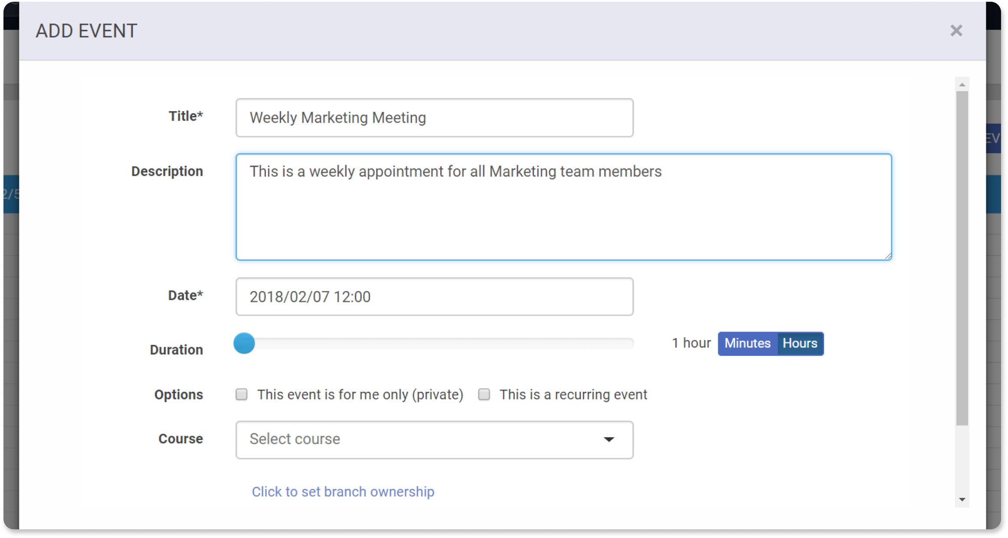Check 'This event is for me only' box
Screen dimensions: 1008x538
(242, 394)
